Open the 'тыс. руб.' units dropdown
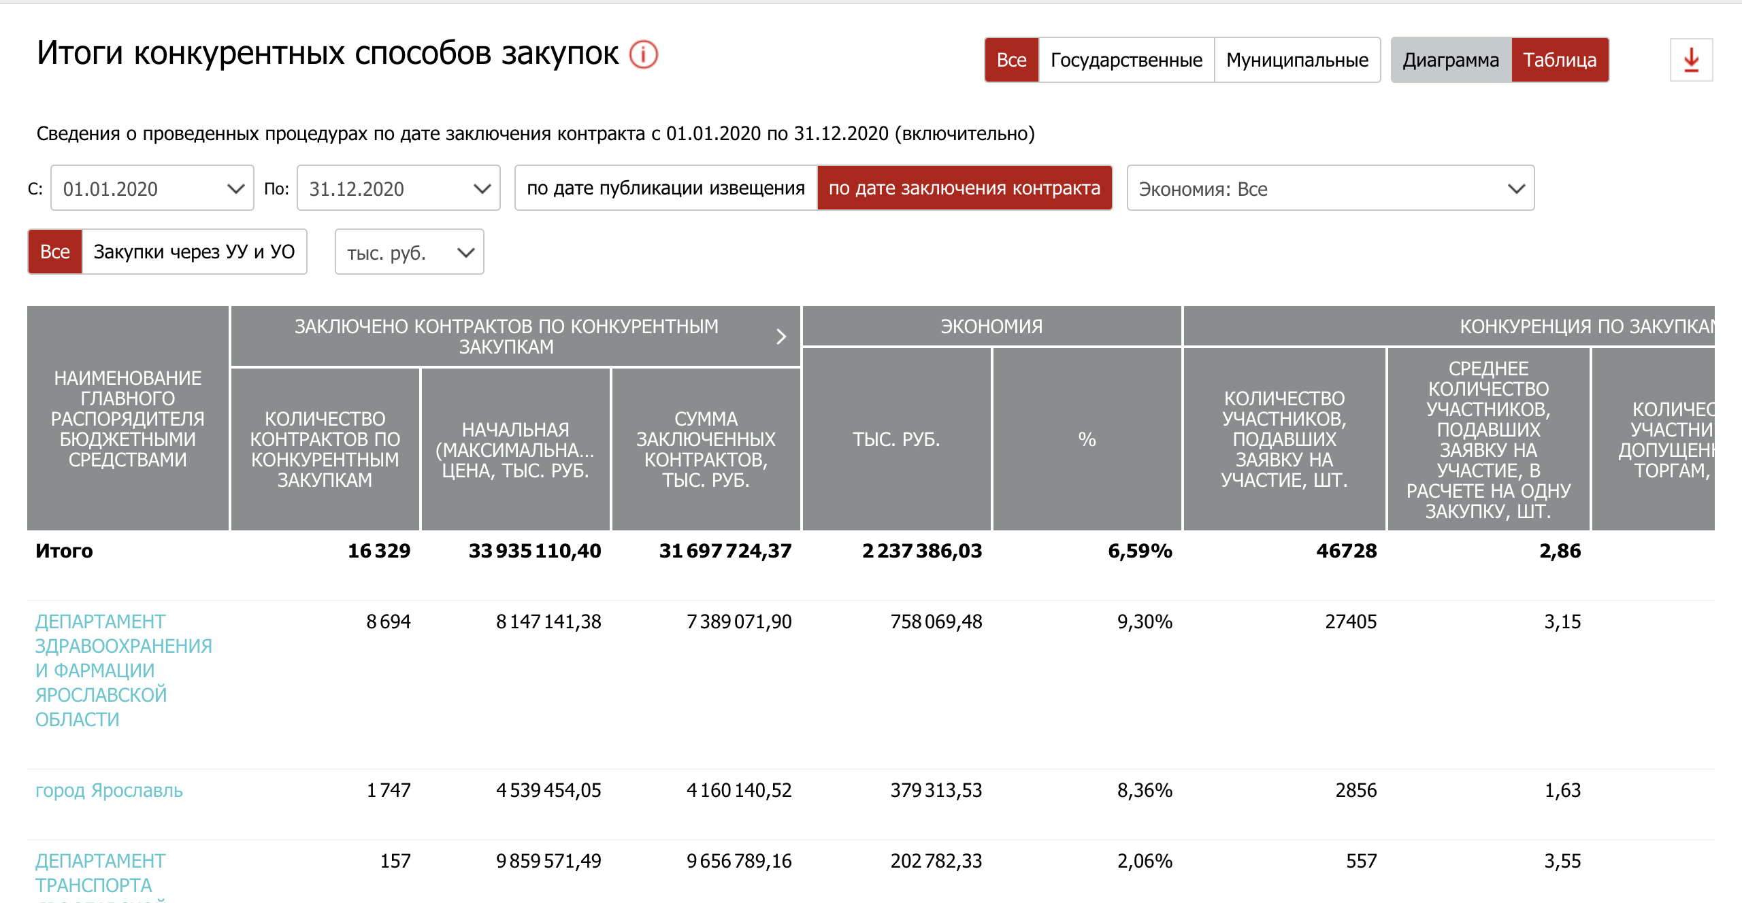Screen dimensions: 1742x903 (409, 252)
